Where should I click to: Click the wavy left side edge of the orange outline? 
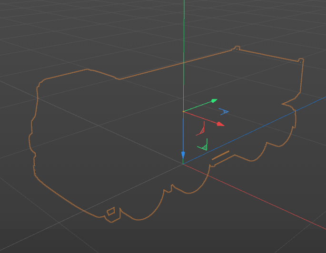(x=33, y=129)
